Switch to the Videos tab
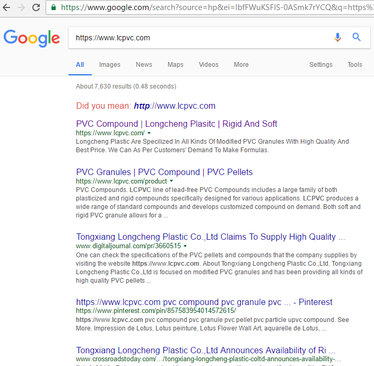Image resolution: width=374 pixels, height=366 pixels. (x=208, y=65)
